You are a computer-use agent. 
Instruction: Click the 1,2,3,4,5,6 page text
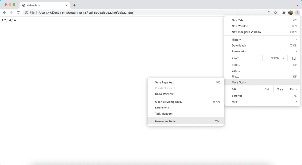pos(9,20)
